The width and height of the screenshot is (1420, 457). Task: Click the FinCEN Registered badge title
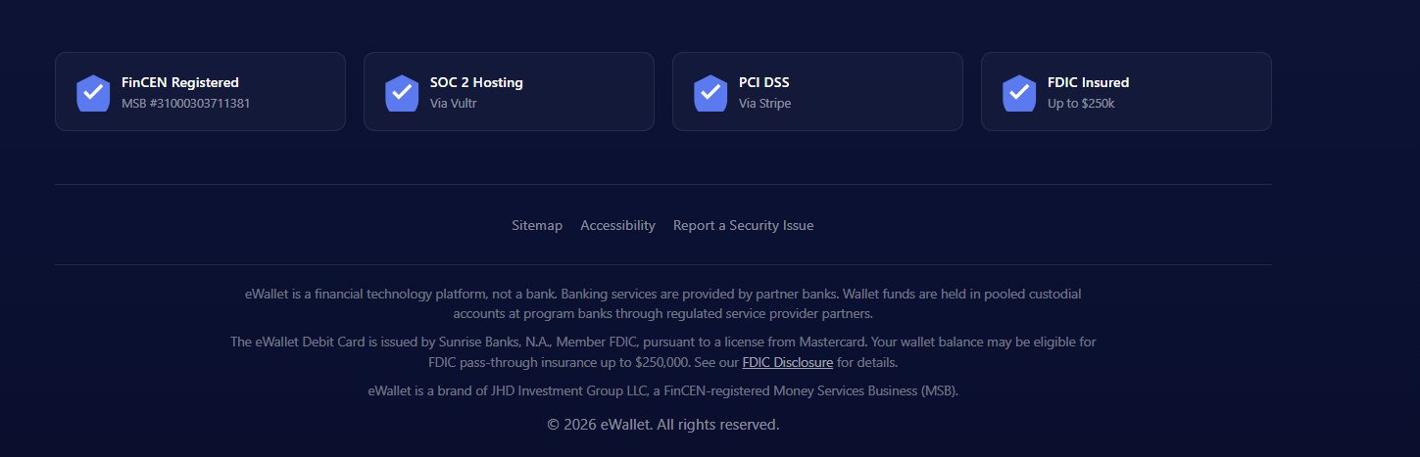point(180,82)
